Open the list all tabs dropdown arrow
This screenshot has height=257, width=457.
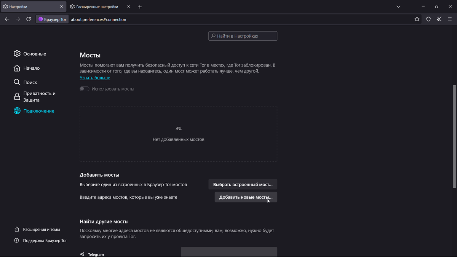coord(398,7)
